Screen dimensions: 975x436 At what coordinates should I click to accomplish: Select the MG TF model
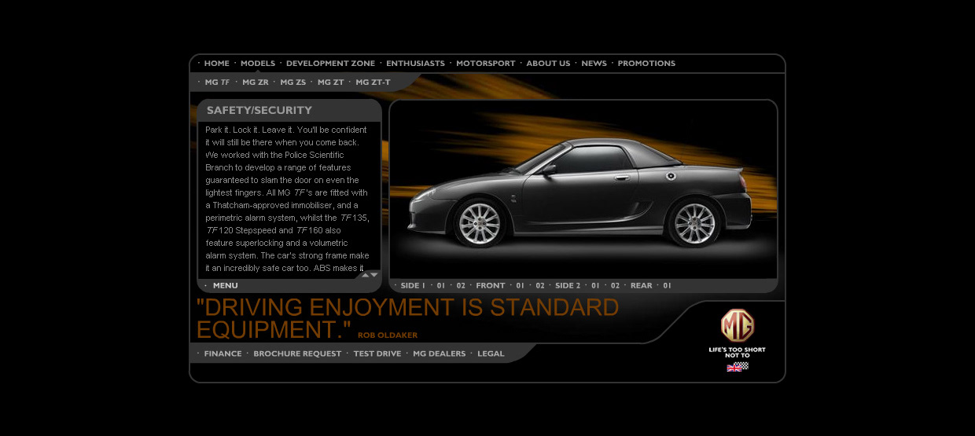(218, 82)
